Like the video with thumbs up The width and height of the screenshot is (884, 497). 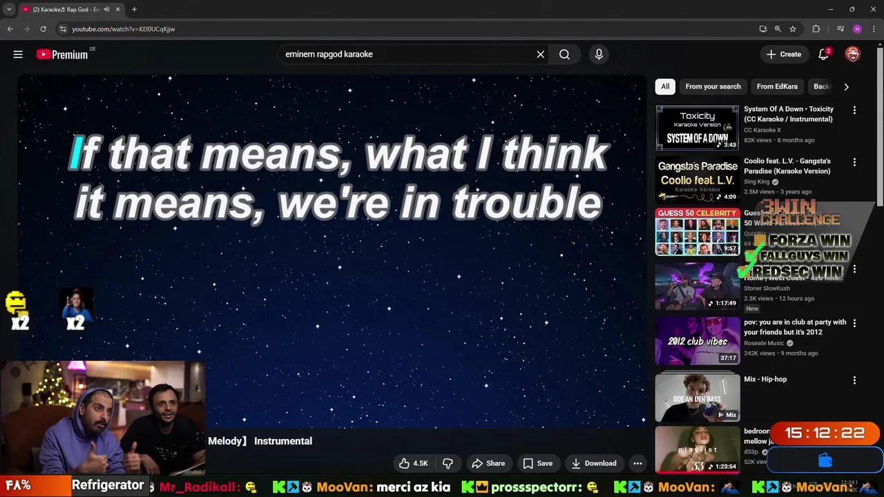tap(413, 463)
